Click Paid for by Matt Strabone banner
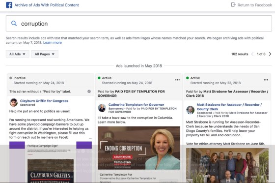 pos(227,93)
